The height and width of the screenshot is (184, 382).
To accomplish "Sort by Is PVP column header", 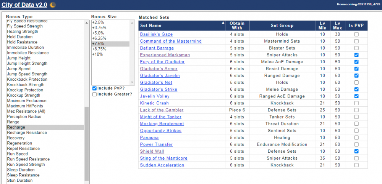I will [356, 26].
